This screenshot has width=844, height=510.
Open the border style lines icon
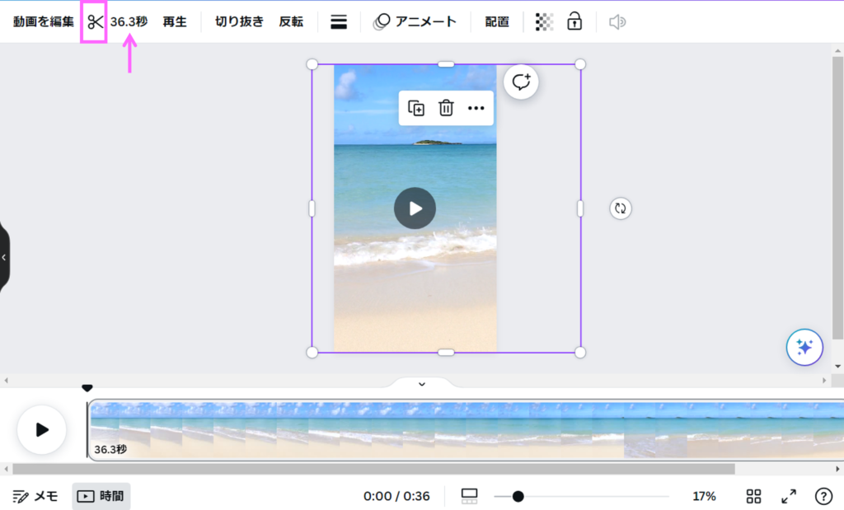(339, 22)
